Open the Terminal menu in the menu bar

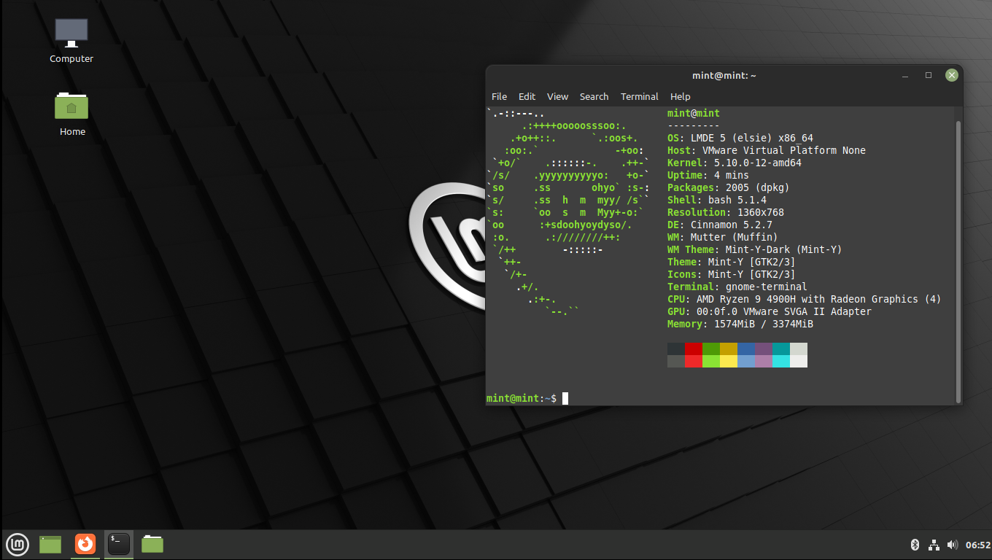639,96
